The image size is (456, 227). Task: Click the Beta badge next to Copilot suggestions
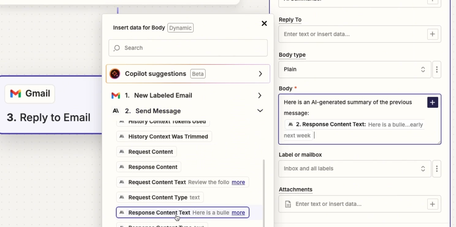(x=198, y=74)
